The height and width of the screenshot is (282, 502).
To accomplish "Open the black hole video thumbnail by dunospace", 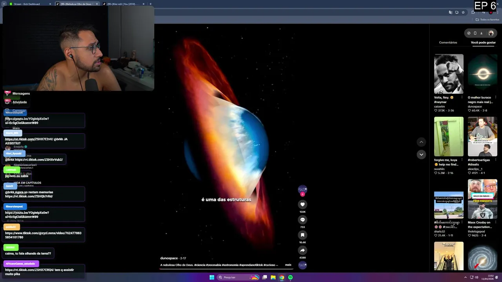I will (482, 74).
